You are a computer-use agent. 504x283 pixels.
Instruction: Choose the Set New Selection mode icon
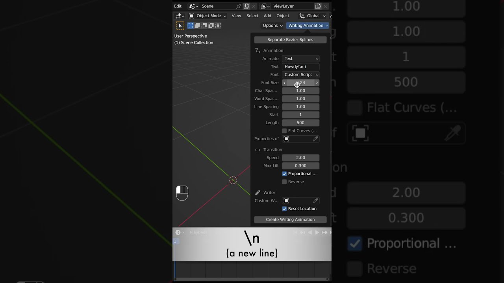click(x=190, y=26)
